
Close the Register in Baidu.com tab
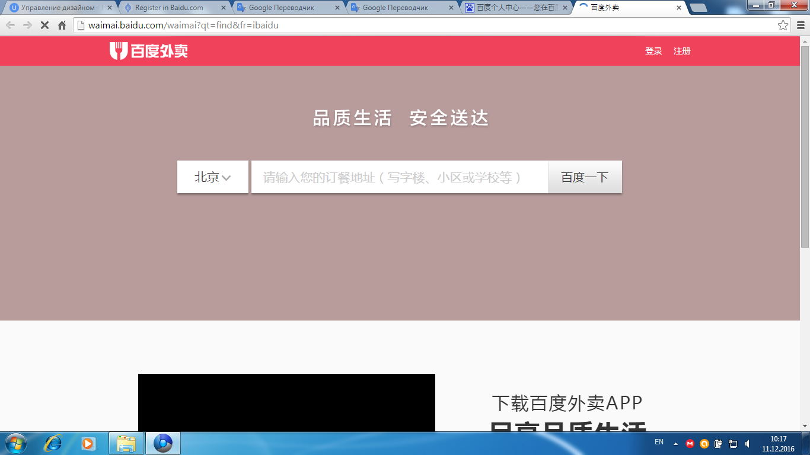tap(224, 8)
